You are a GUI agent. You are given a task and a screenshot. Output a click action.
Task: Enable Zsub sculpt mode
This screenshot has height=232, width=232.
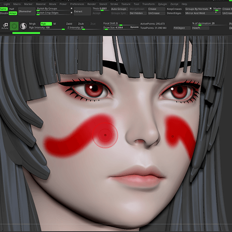coord(81,24)
